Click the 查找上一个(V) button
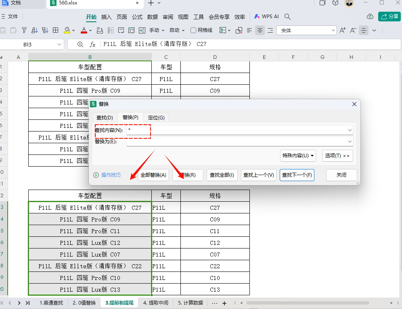The image size is (402, 309). tap(258, 175)
